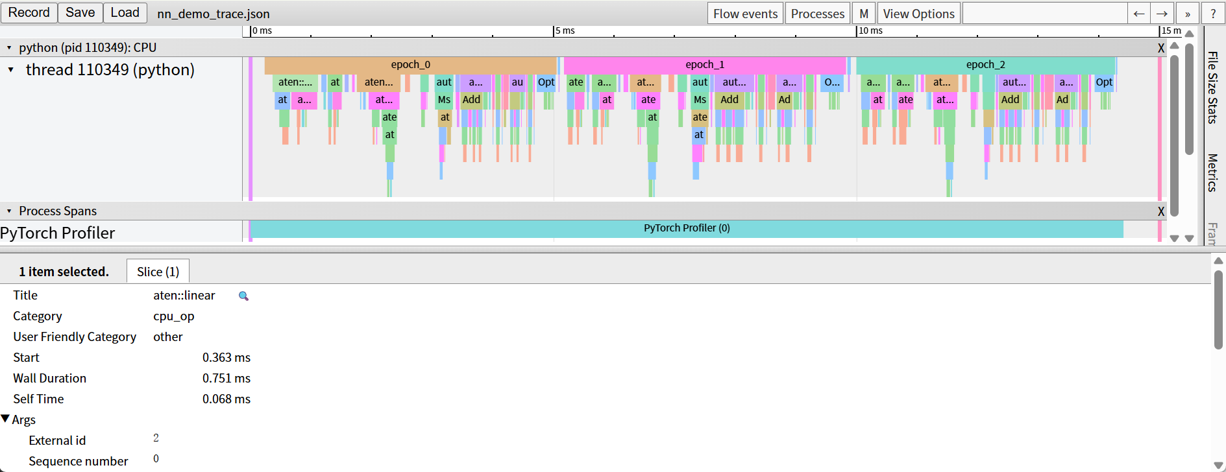Click the Sequence number label
This screenshot has height=472, width=1226.
[79, 462]
